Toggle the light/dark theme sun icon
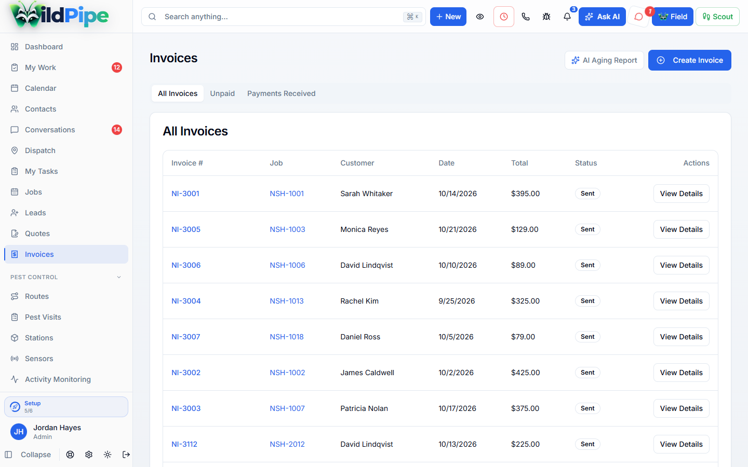748x467 pixels. (x=108, y=455)
